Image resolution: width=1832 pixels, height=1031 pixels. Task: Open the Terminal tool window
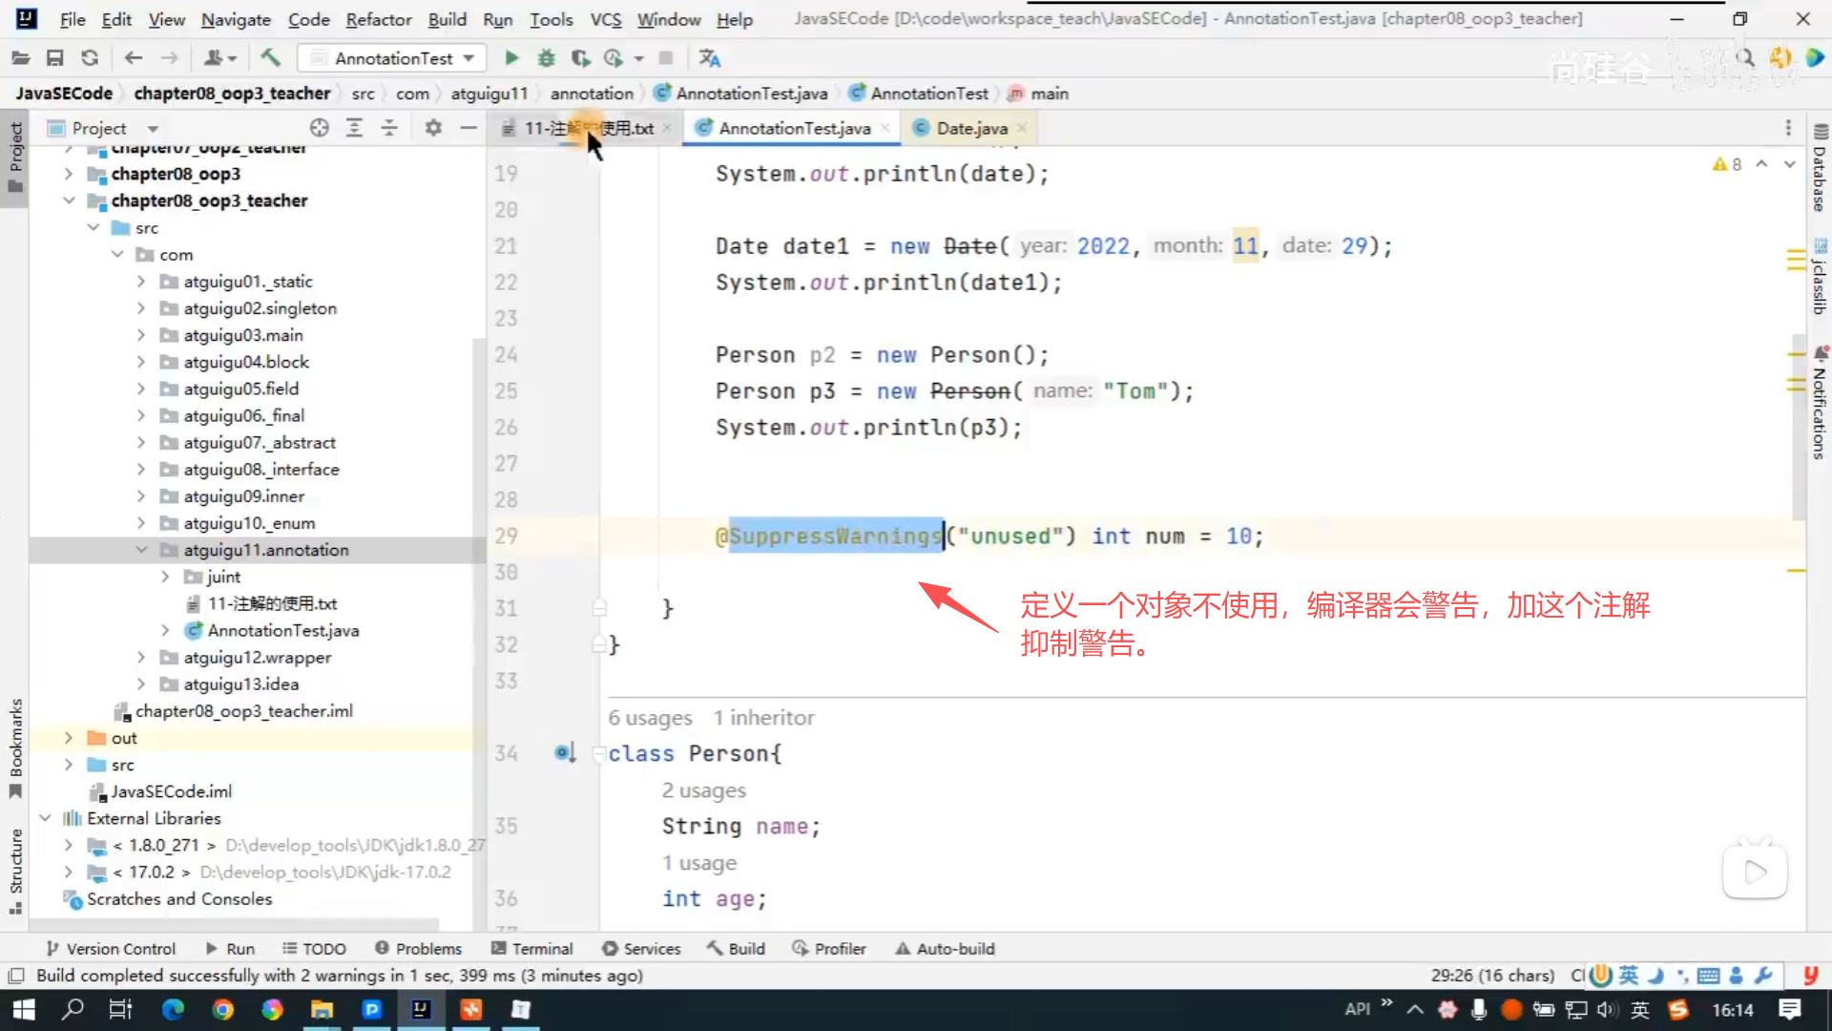click(532, 948)
